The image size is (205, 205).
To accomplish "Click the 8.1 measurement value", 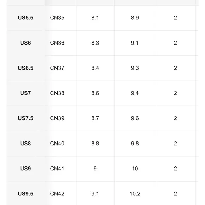I will pyautogui.click(x=95, y=18).
